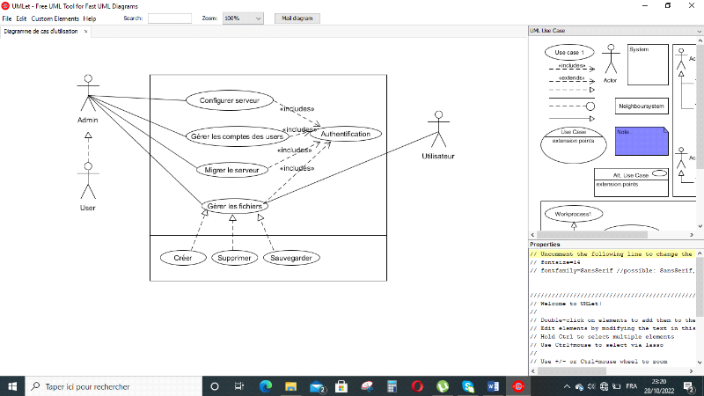Select the Utilisateur actor in diagram

(437, 132)
